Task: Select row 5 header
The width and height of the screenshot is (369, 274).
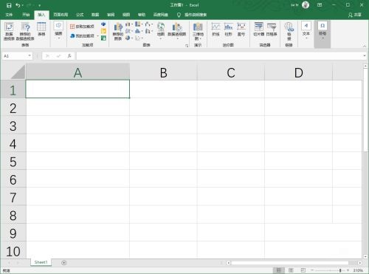Action: [13, 162]
